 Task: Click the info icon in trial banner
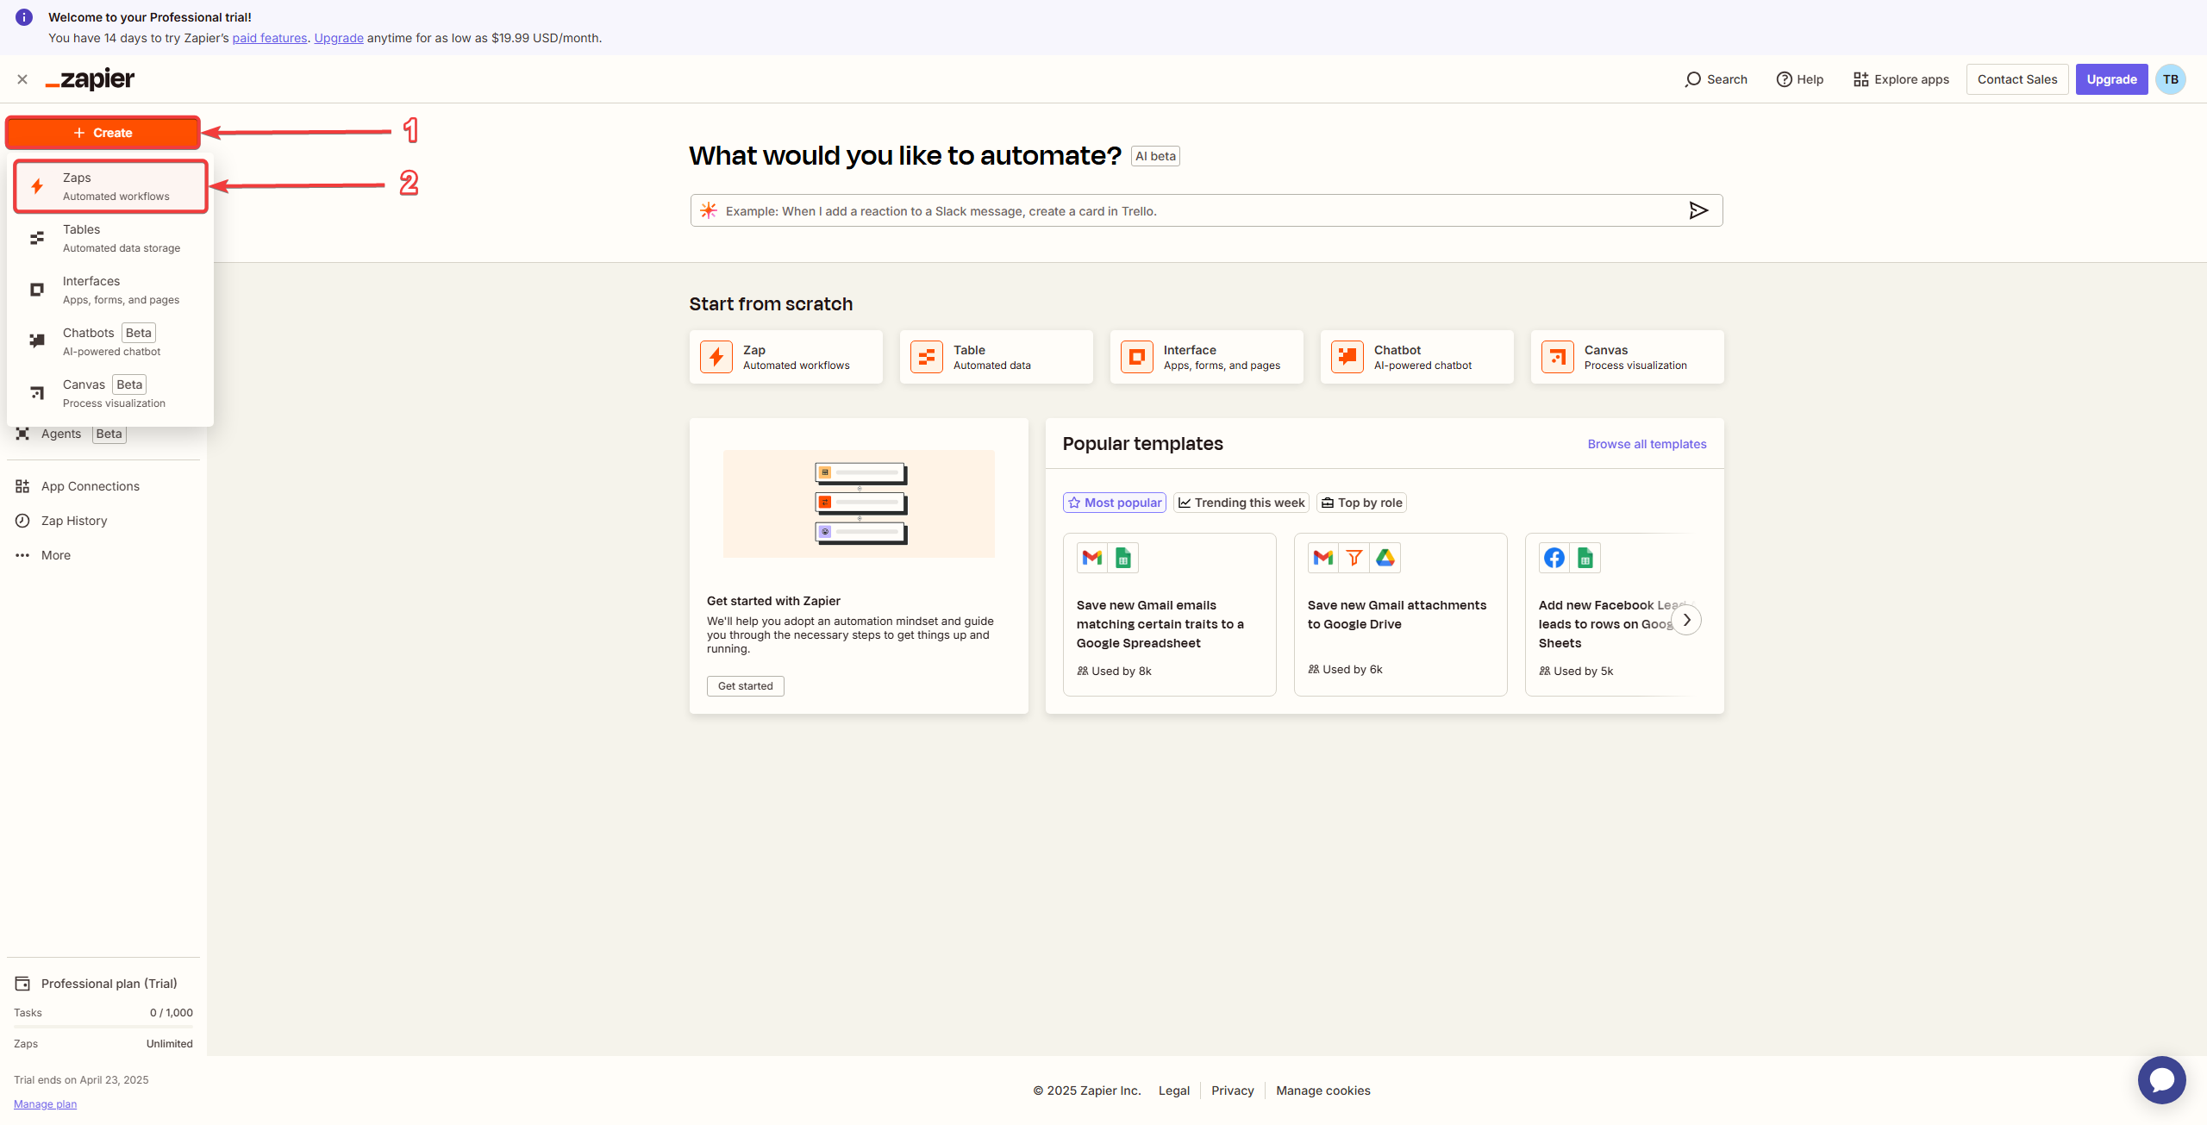click(24, 17)
